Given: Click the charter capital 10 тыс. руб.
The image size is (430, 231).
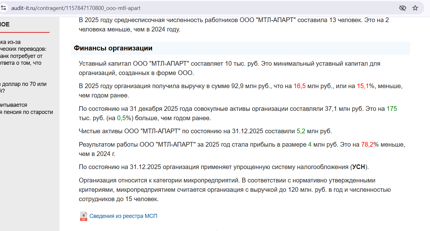Looking at the screenshot, I should tap(242, 64).
